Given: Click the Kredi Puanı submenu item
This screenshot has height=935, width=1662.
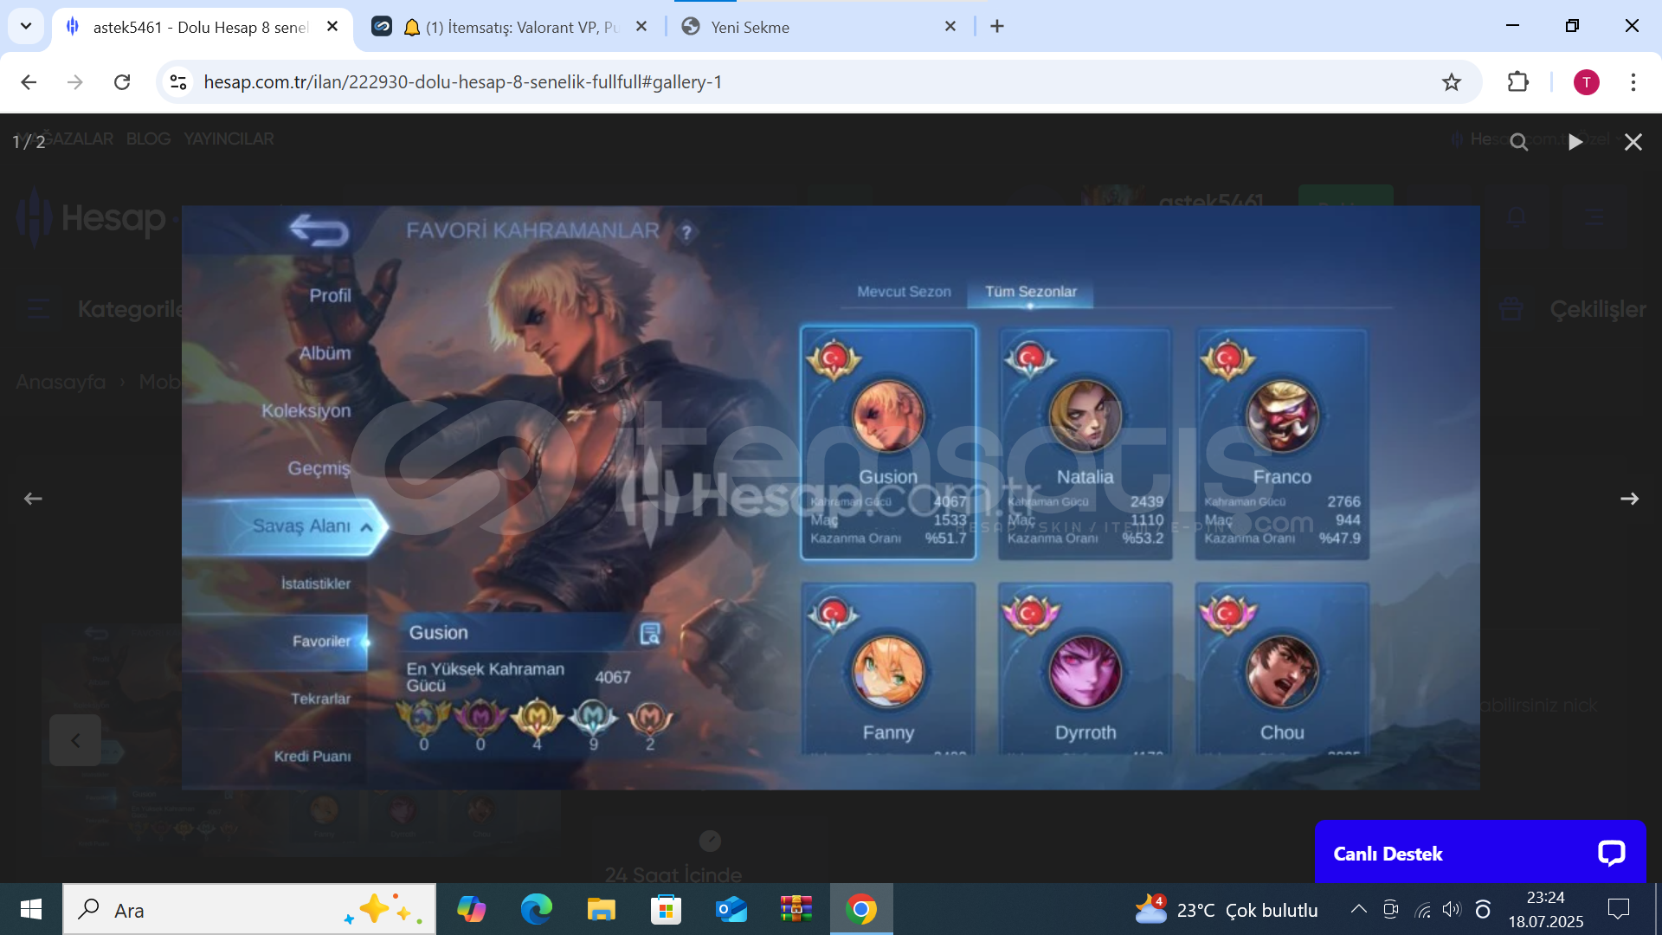Looking at the screenshot, I should 312,757.
